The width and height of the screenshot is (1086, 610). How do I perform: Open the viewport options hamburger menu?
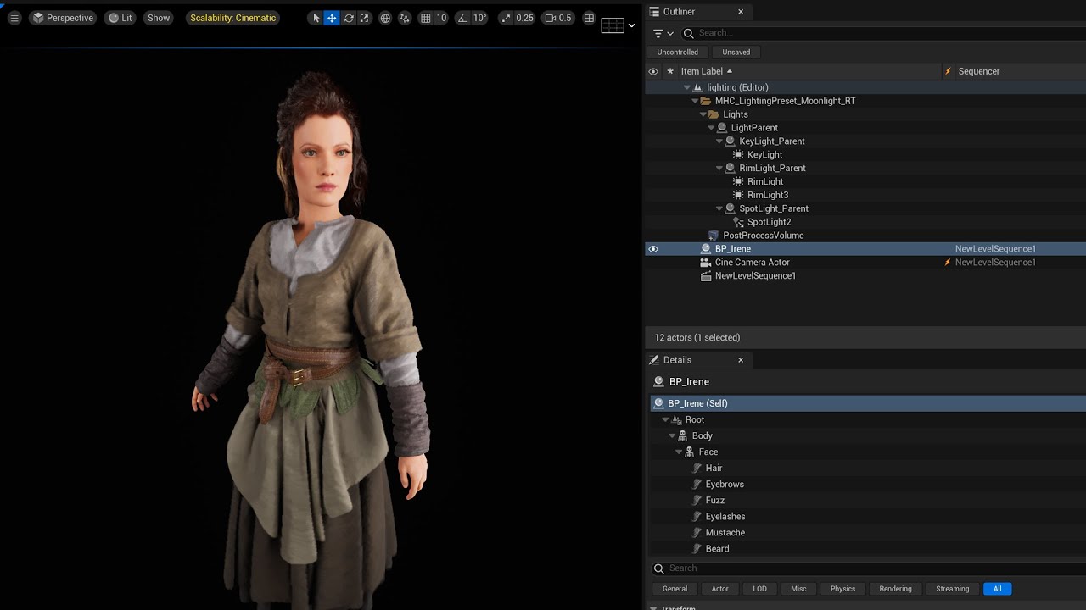[x=14, y=18]
